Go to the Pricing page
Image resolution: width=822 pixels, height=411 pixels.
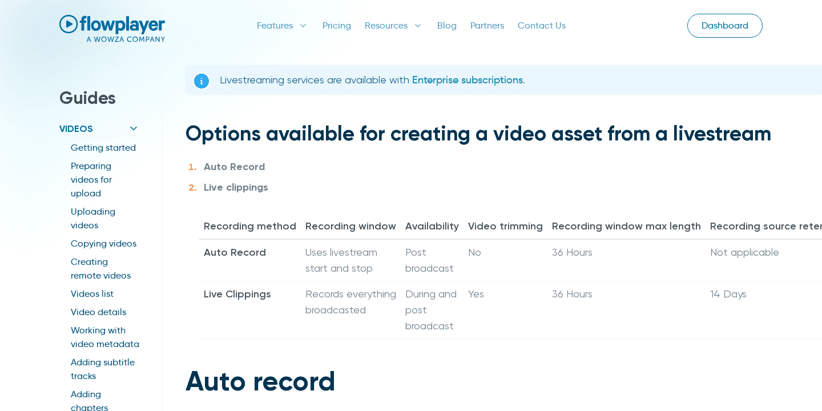(337, 26)
